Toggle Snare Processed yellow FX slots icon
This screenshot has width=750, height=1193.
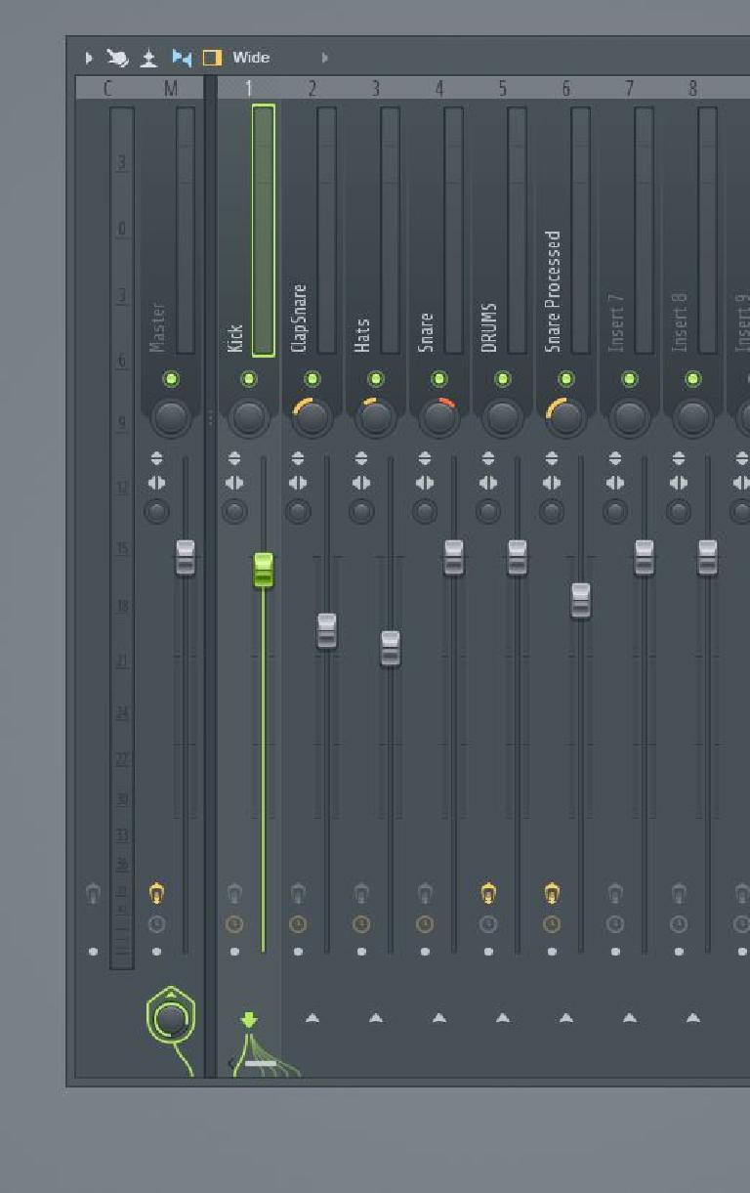point(552,893)
